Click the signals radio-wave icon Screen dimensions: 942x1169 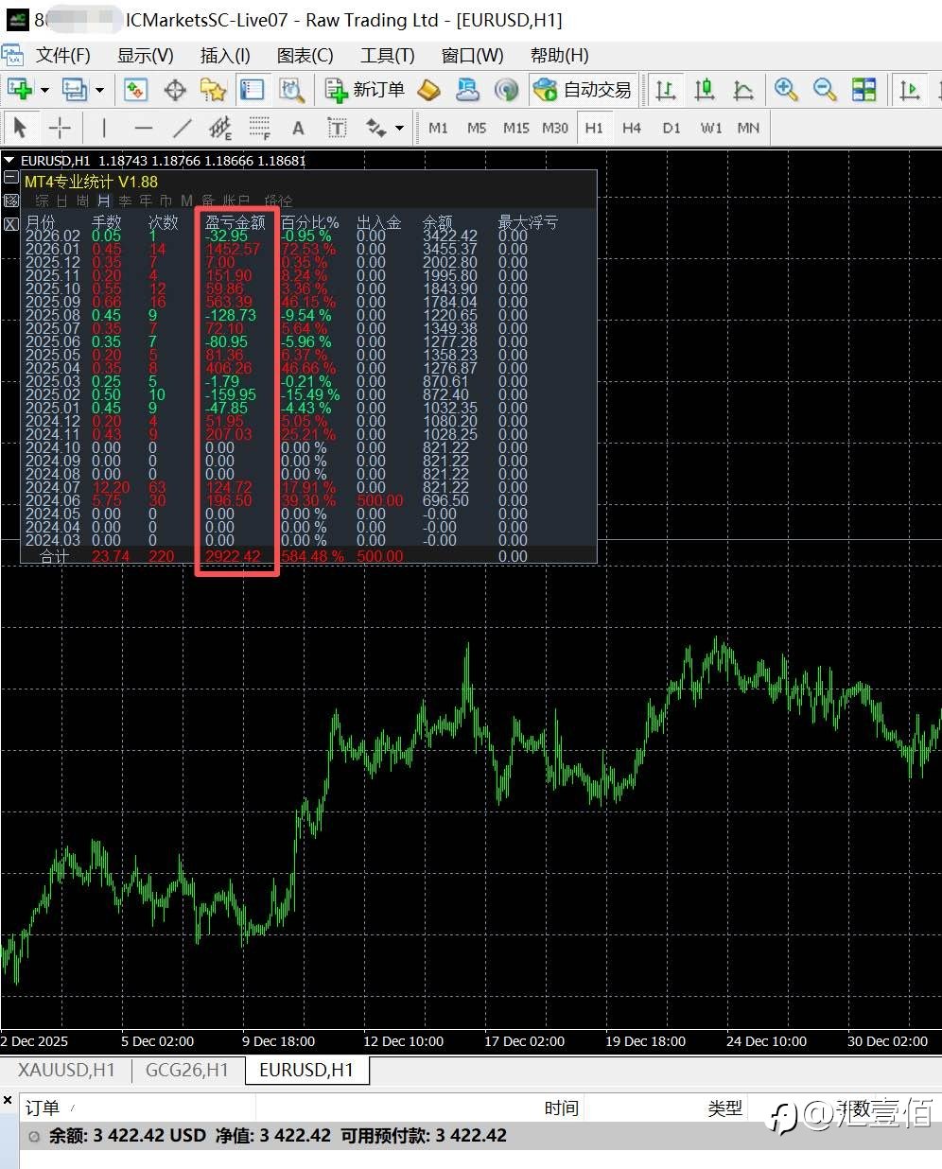507,90
